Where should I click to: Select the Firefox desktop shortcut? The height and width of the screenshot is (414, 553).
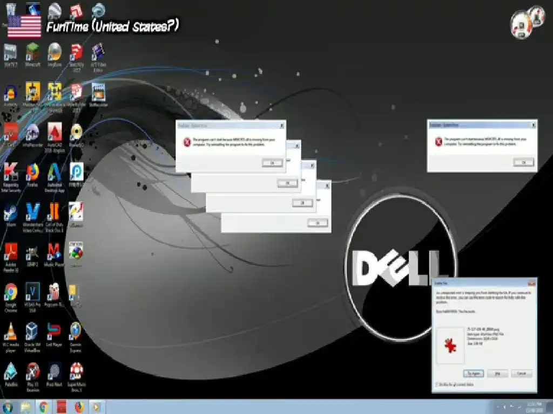pos(32,175)
